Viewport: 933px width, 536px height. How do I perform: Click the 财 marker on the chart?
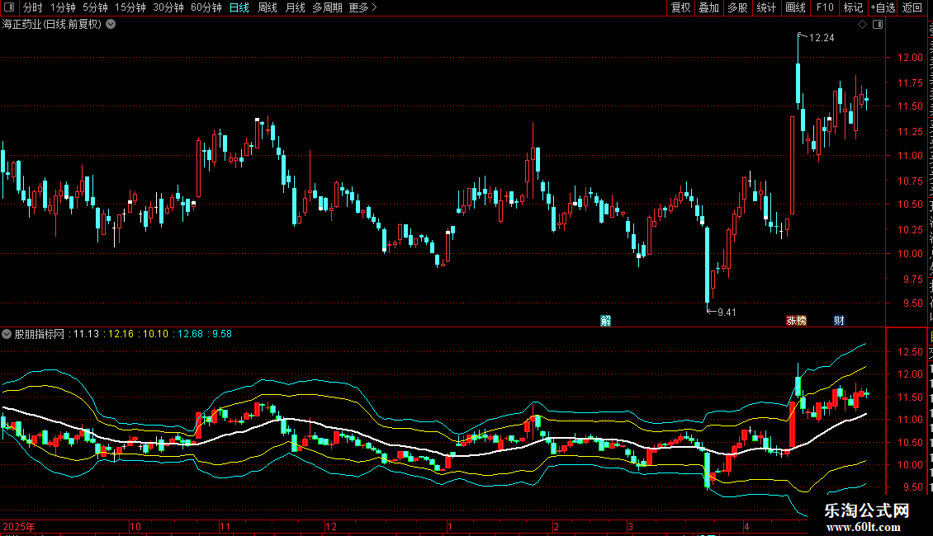[x=839, y=321]
